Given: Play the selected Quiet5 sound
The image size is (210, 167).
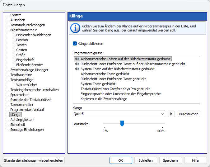Looking at the screenshot, I should tap(171, 114).
